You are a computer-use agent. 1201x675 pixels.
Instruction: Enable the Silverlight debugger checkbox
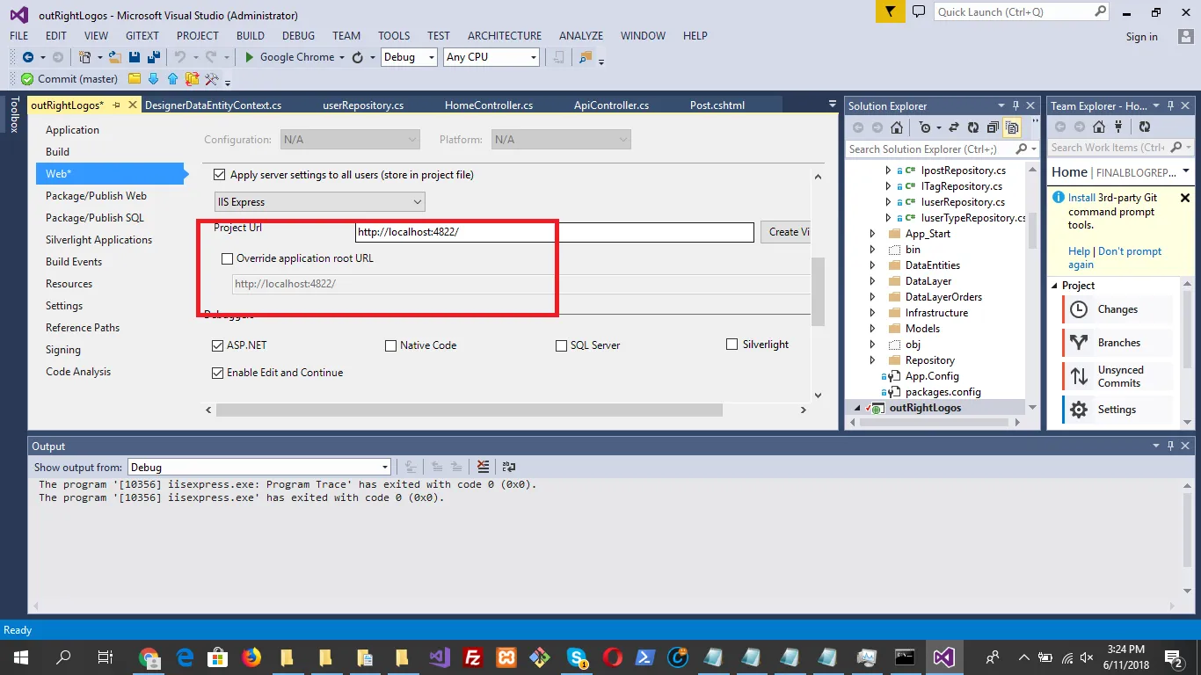click(x=732, y=345)
